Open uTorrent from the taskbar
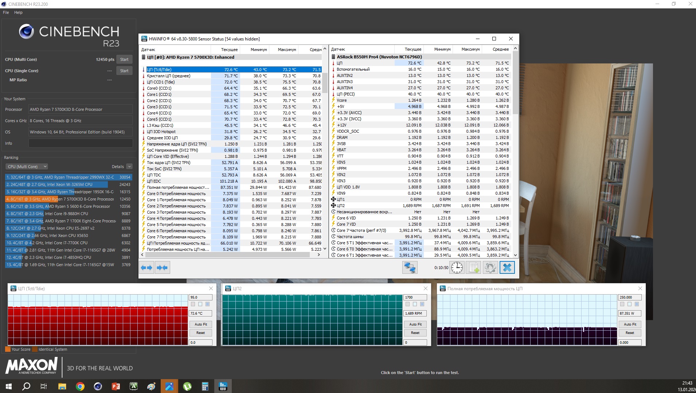 [x=187, y=386]
